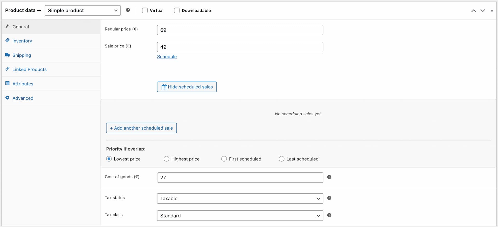This screenshot has width=498, height=227.
Task: Click the Attributes tab list icon
Action: coord(8,83)
